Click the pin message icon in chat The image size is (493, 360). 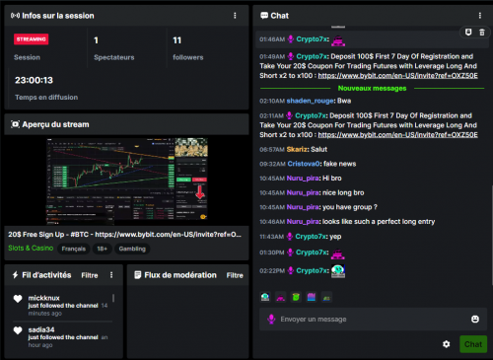[x=468, y=32]
